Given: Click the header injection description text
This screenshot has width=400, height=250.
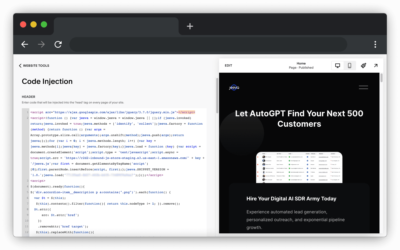Looking at the screenshot, I should (73, 103).
